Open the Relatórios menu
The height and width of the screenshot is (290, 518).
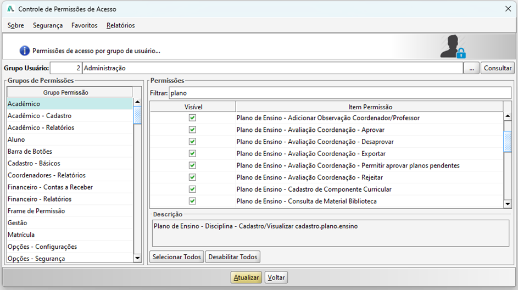[x=121, y=25]
